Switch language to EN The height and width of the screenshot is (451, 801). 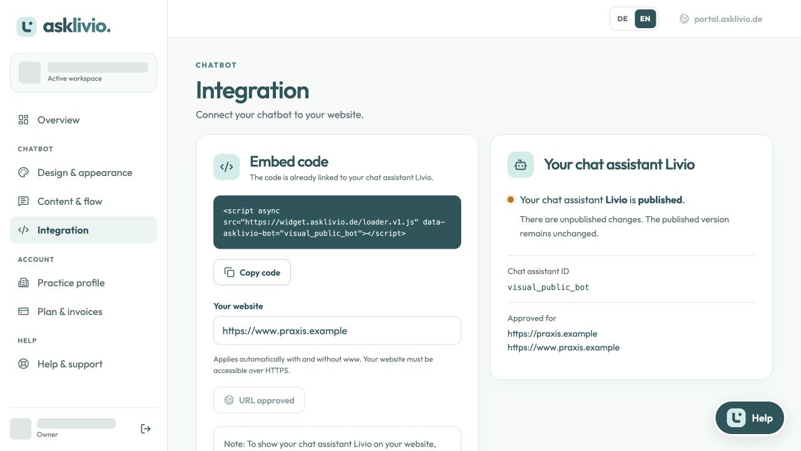(x=645, y=19)
